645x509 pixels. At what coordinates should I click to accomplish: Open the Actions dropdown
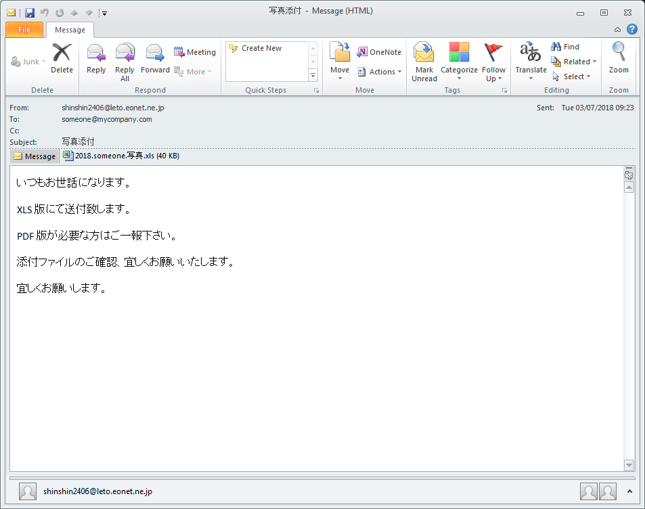coord(379,72)
